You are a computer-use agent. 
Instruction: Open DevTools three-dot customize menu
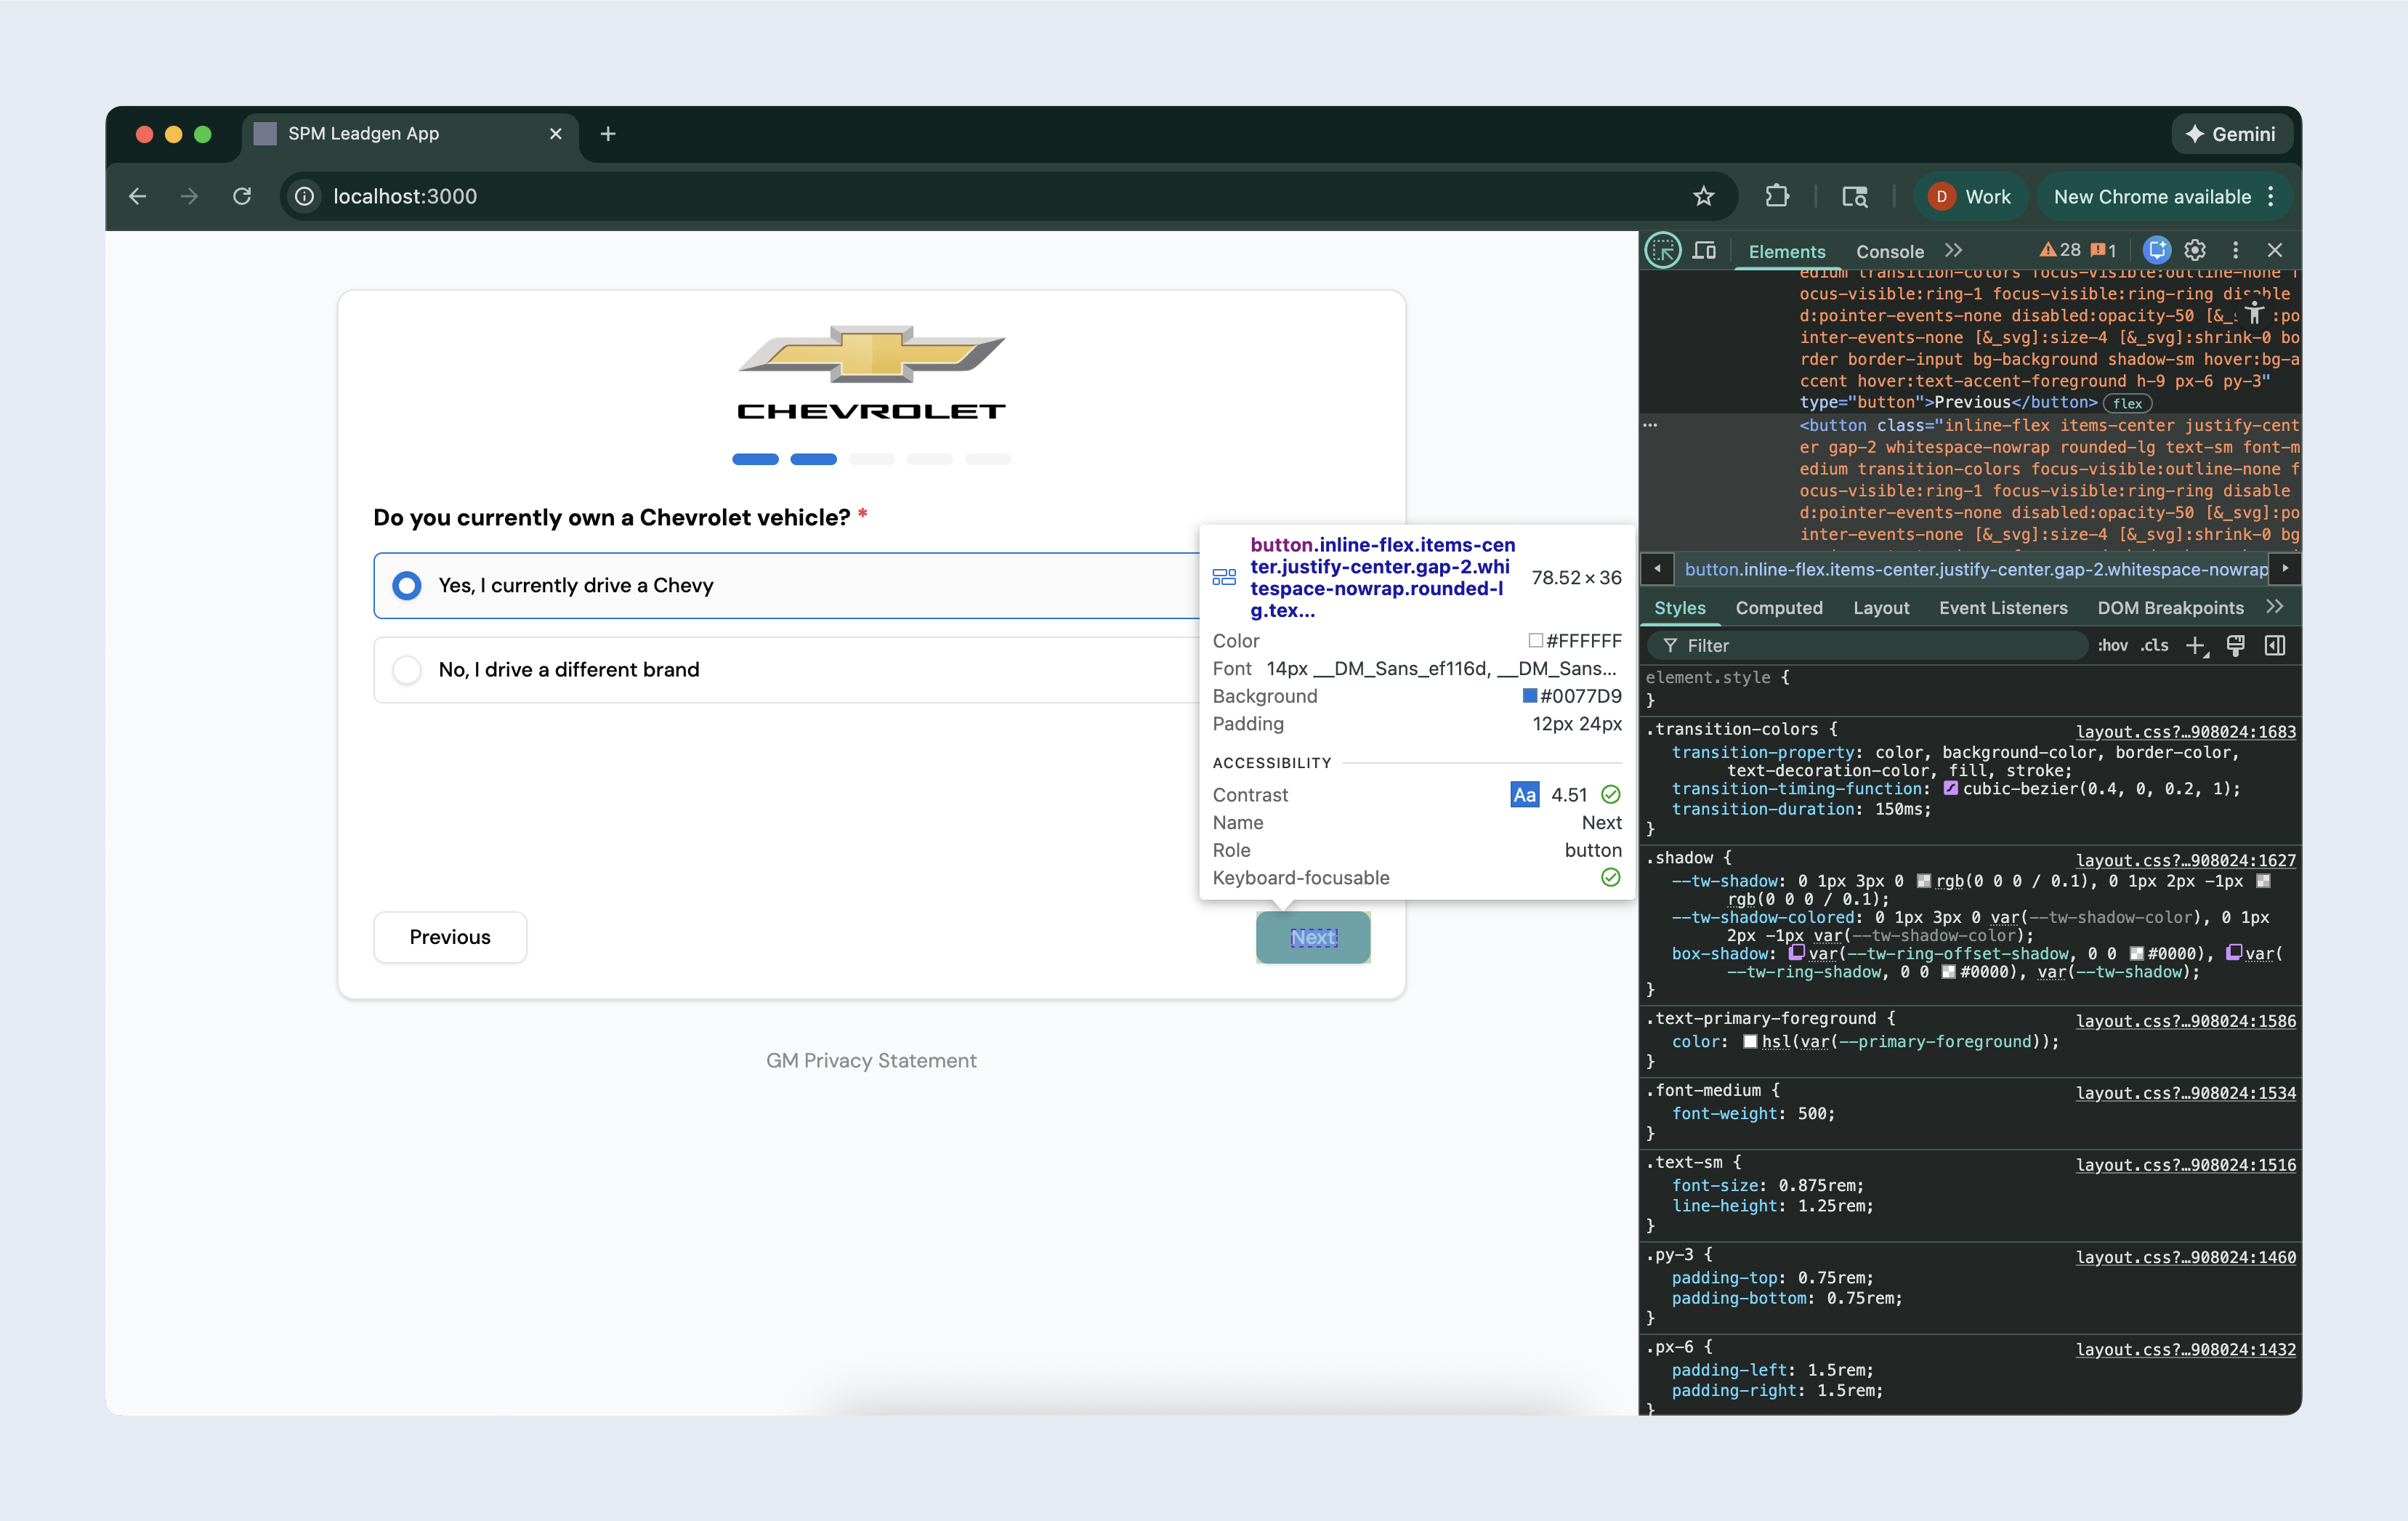tap(2235, 250)
